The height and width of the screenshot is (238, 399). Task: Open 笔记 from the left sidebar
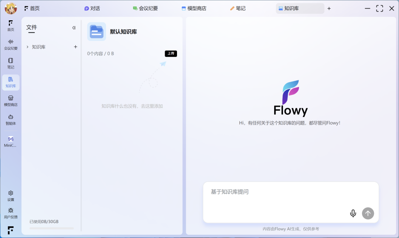(11, 63)
